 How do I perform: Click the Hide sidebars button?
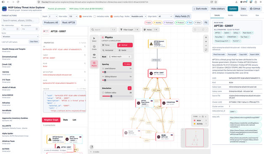click(218, 9)
